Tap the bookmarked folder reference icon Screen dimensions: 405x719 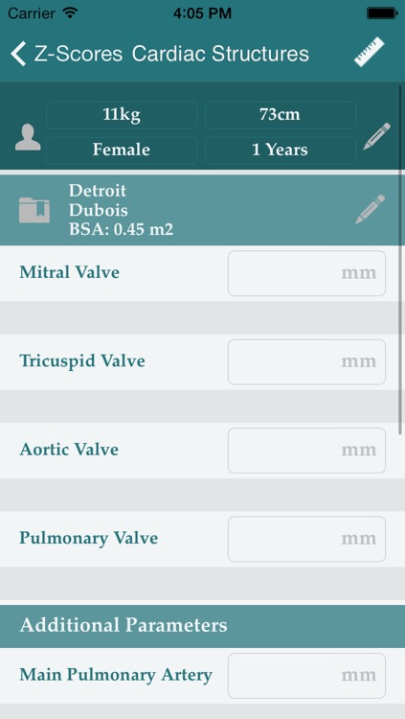(34, 210)
